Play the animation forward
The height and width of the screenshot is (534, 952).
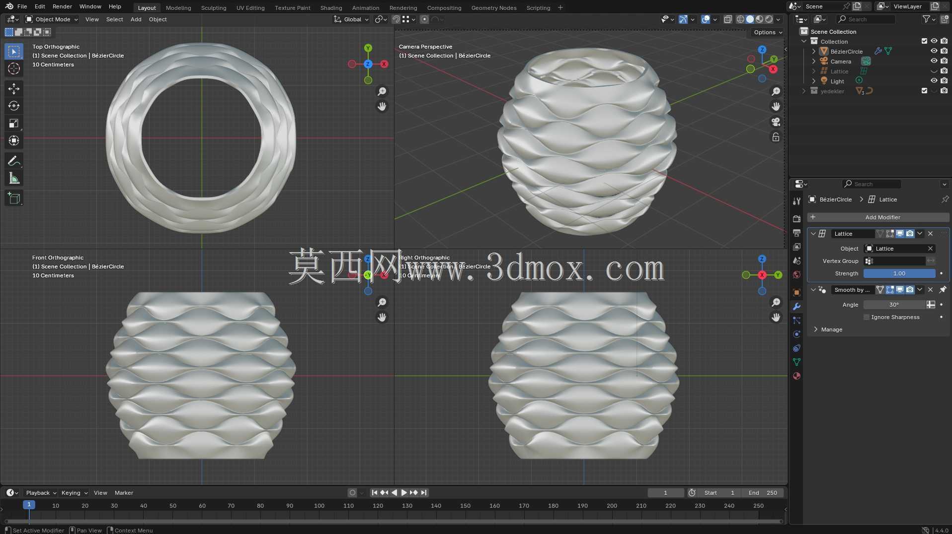(404, 493)
